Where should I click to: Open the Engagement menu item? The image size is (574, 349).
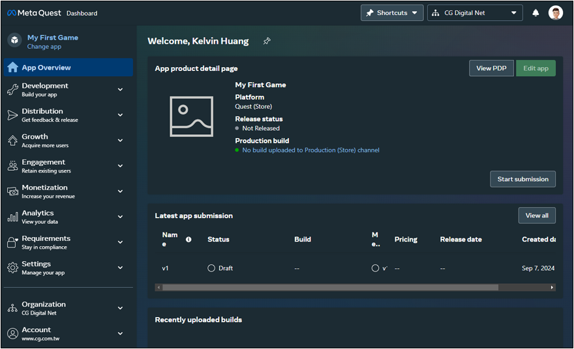(x=68, y=166)
